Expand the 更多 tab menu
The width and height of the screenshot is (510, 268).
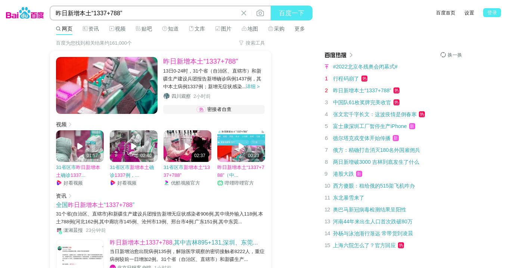pyautogui.click(x=300, y=29)
